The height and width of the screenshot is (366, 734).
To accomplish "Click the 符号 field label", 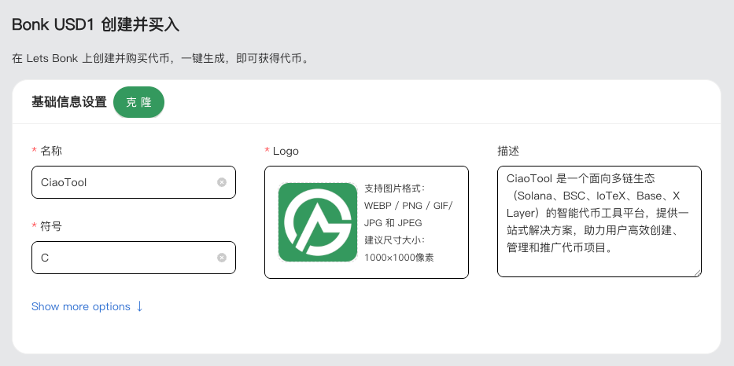I will click(51, 226).
